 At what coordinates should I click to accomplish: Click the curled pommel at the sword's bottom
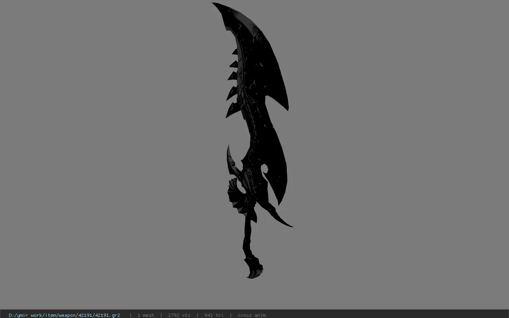254,268
